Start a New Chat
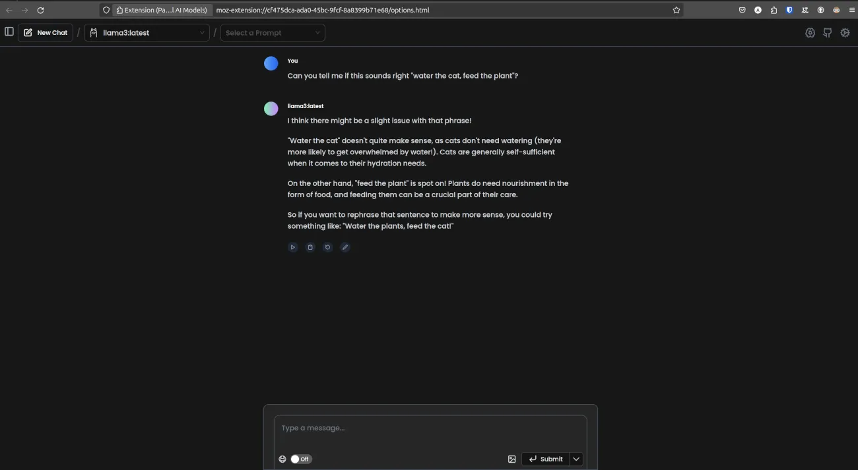This screenshot has height=470, width=858. pyautogui.click(x=45, y=32)
